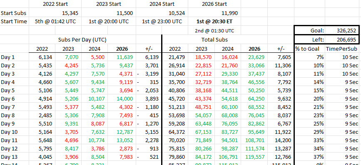
Task: Click the Start Subs row label
Action: 14,13
